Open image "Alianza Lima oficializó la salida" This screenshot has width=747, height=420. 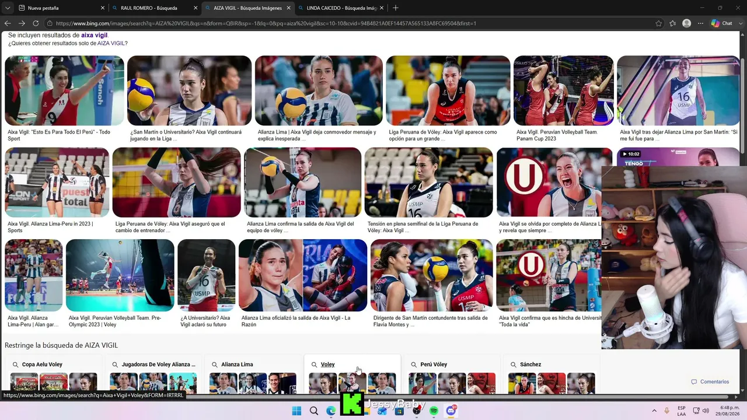(x=303, y=275)
